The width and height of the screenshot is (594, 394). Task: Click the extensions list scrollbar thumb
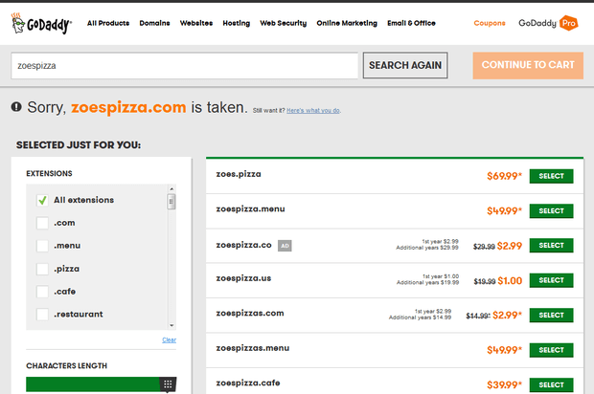point(171,202)
